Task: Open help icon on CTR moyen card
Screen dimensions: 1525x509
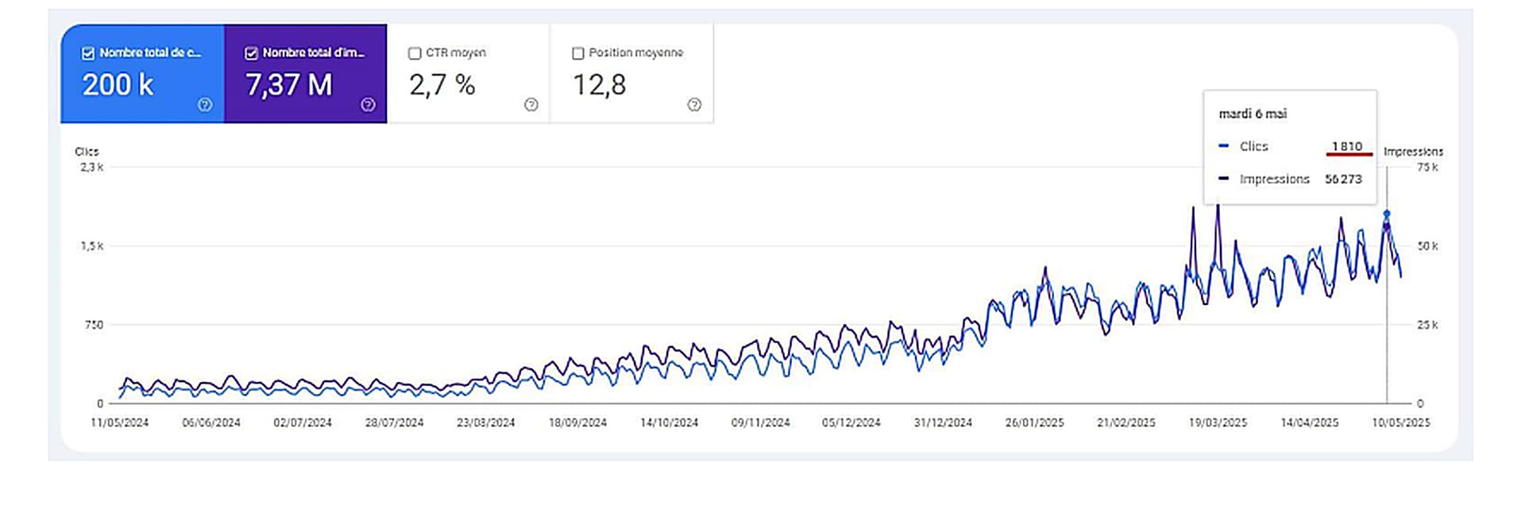Action: coord(531,105)
